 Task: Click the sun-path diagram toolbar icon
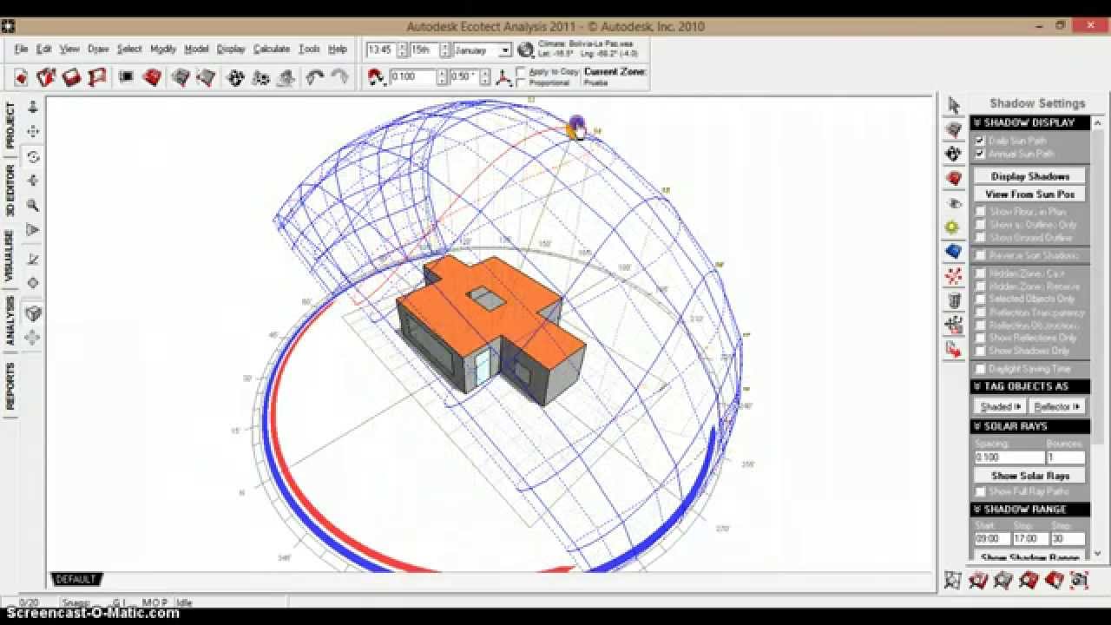(x=235, y=77)
